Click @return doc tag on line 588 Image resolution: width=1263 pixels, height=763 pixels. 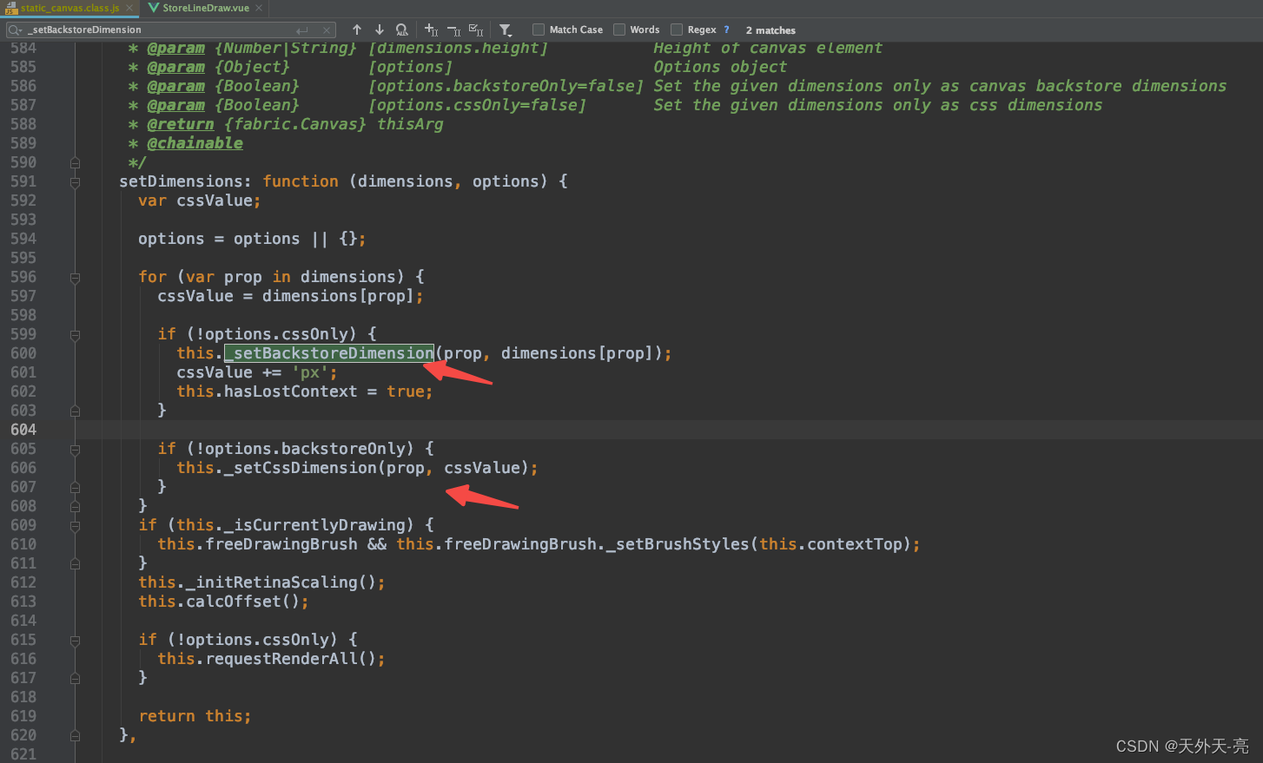point(181,124)
